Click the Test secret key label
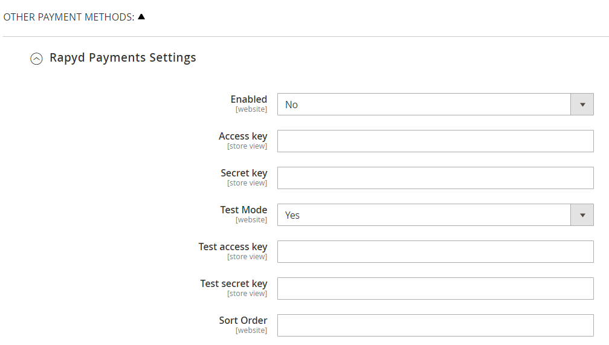Image resolution: width=609 pixels, height=345 pixels. [234, 283]
